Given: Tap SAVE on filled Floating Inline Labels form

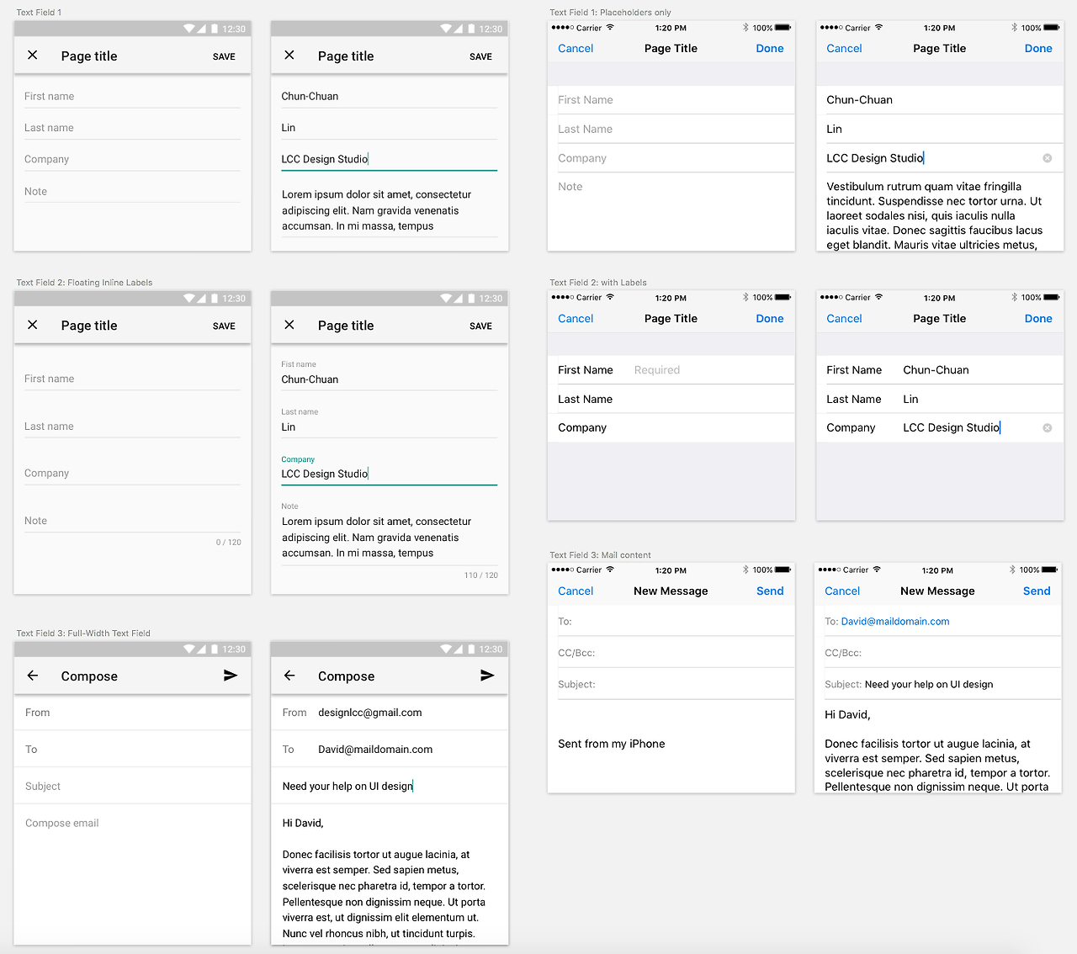Looking at the screenshot, I should click(x=480, y=326).
